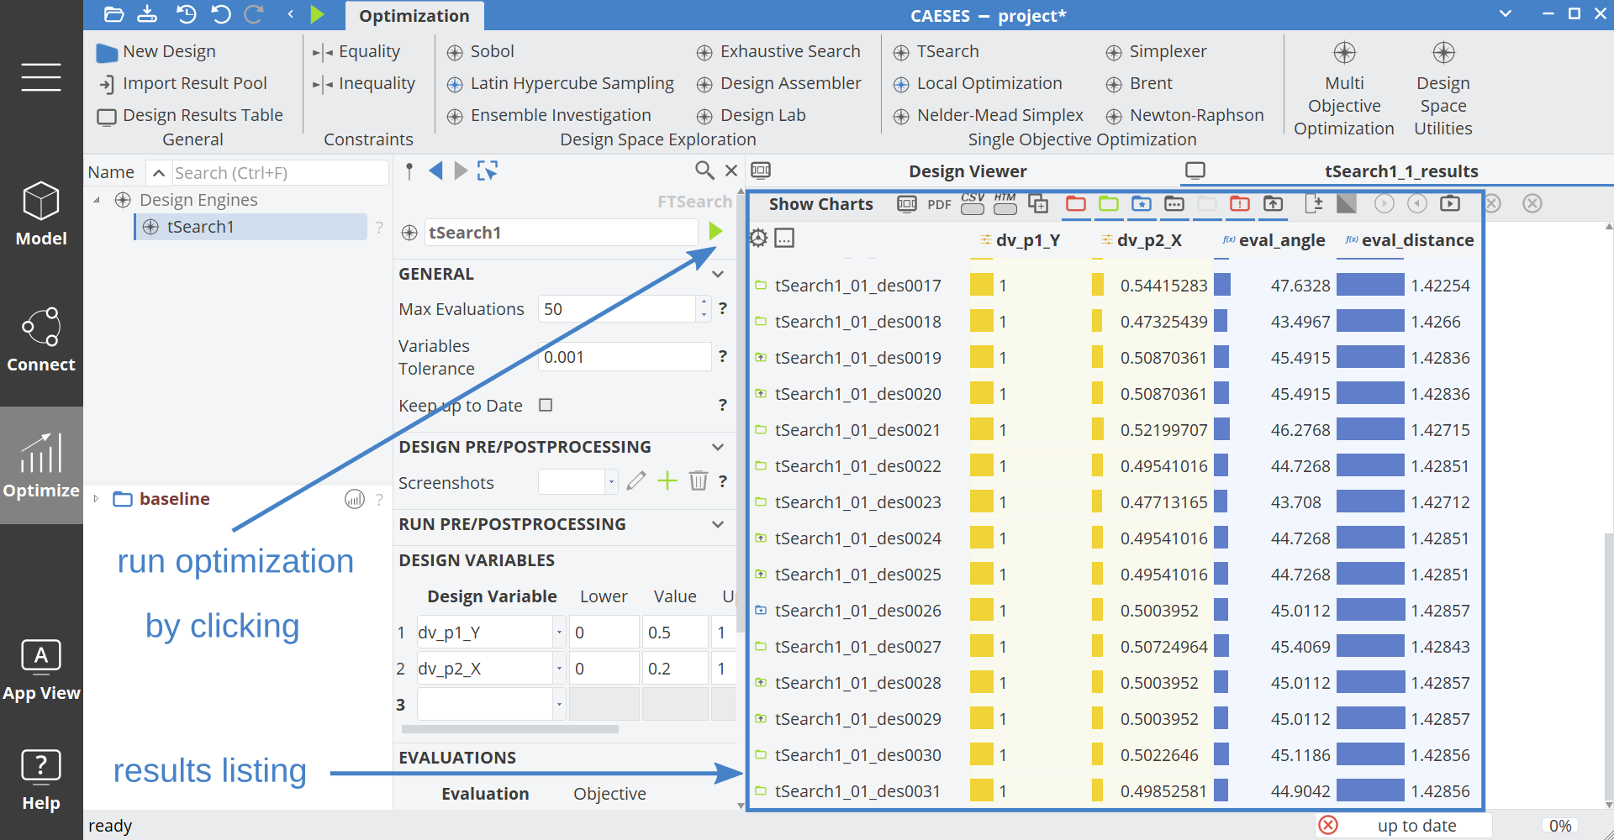Click the 0% progress indicator in status bar
This screenshot has width=1614, height=840.
click(1560, 826)
